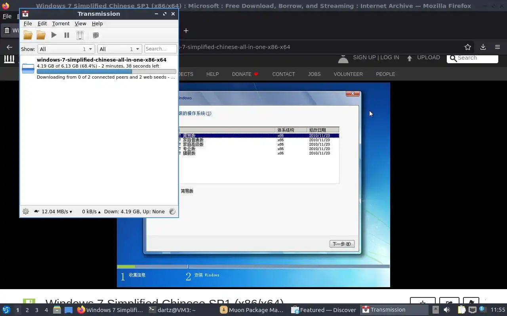This screenshot has height=316, width=507.
Task: Switch to workspace 2 in the pager
Action: coord(27,310)
